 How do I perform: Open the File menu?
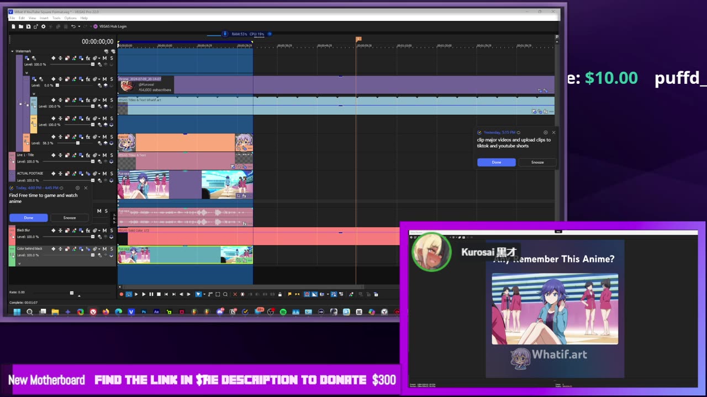(12, 18)
